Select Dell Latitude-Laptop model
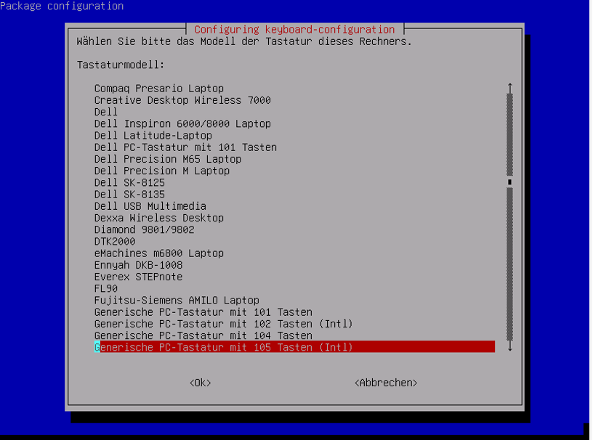The height and width of the screenshot is (440, 593). [153, 135]
